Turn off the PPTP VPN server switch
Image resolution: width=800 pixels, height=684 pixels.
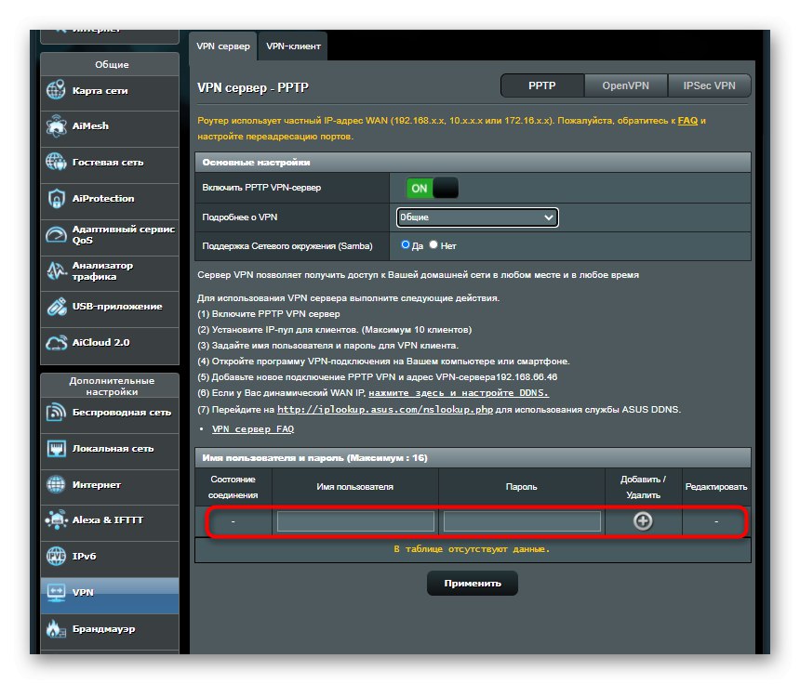tap(432, 188)
